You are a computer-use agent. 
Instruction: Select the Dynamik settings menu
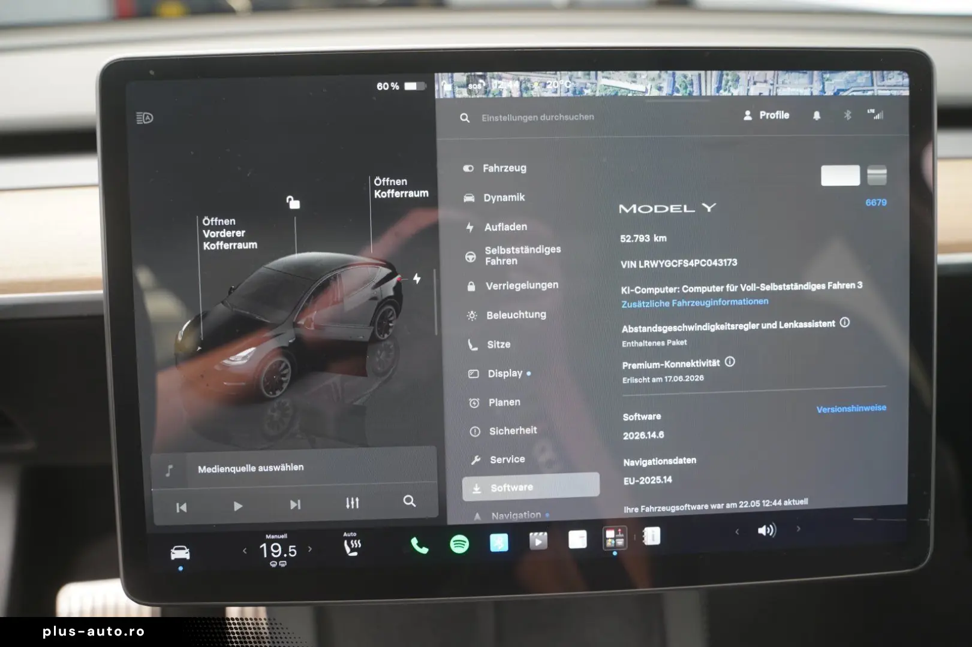pyautogui.click(x=494, y=198)
